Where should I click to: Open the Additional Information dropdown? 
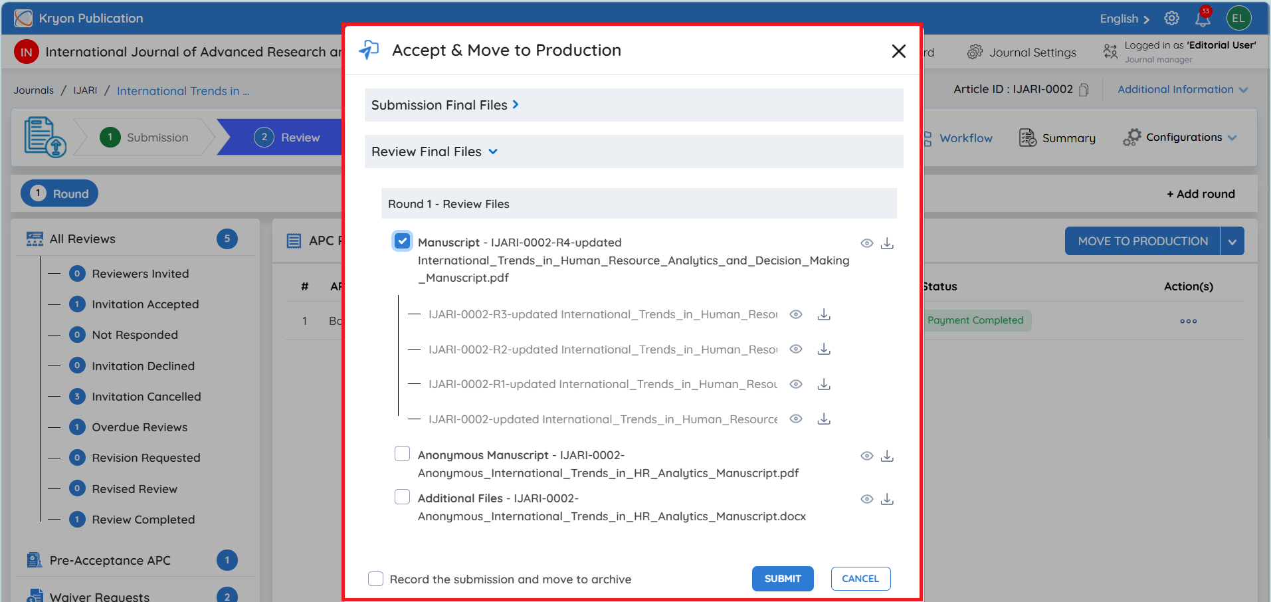(x=1183, y=90)
